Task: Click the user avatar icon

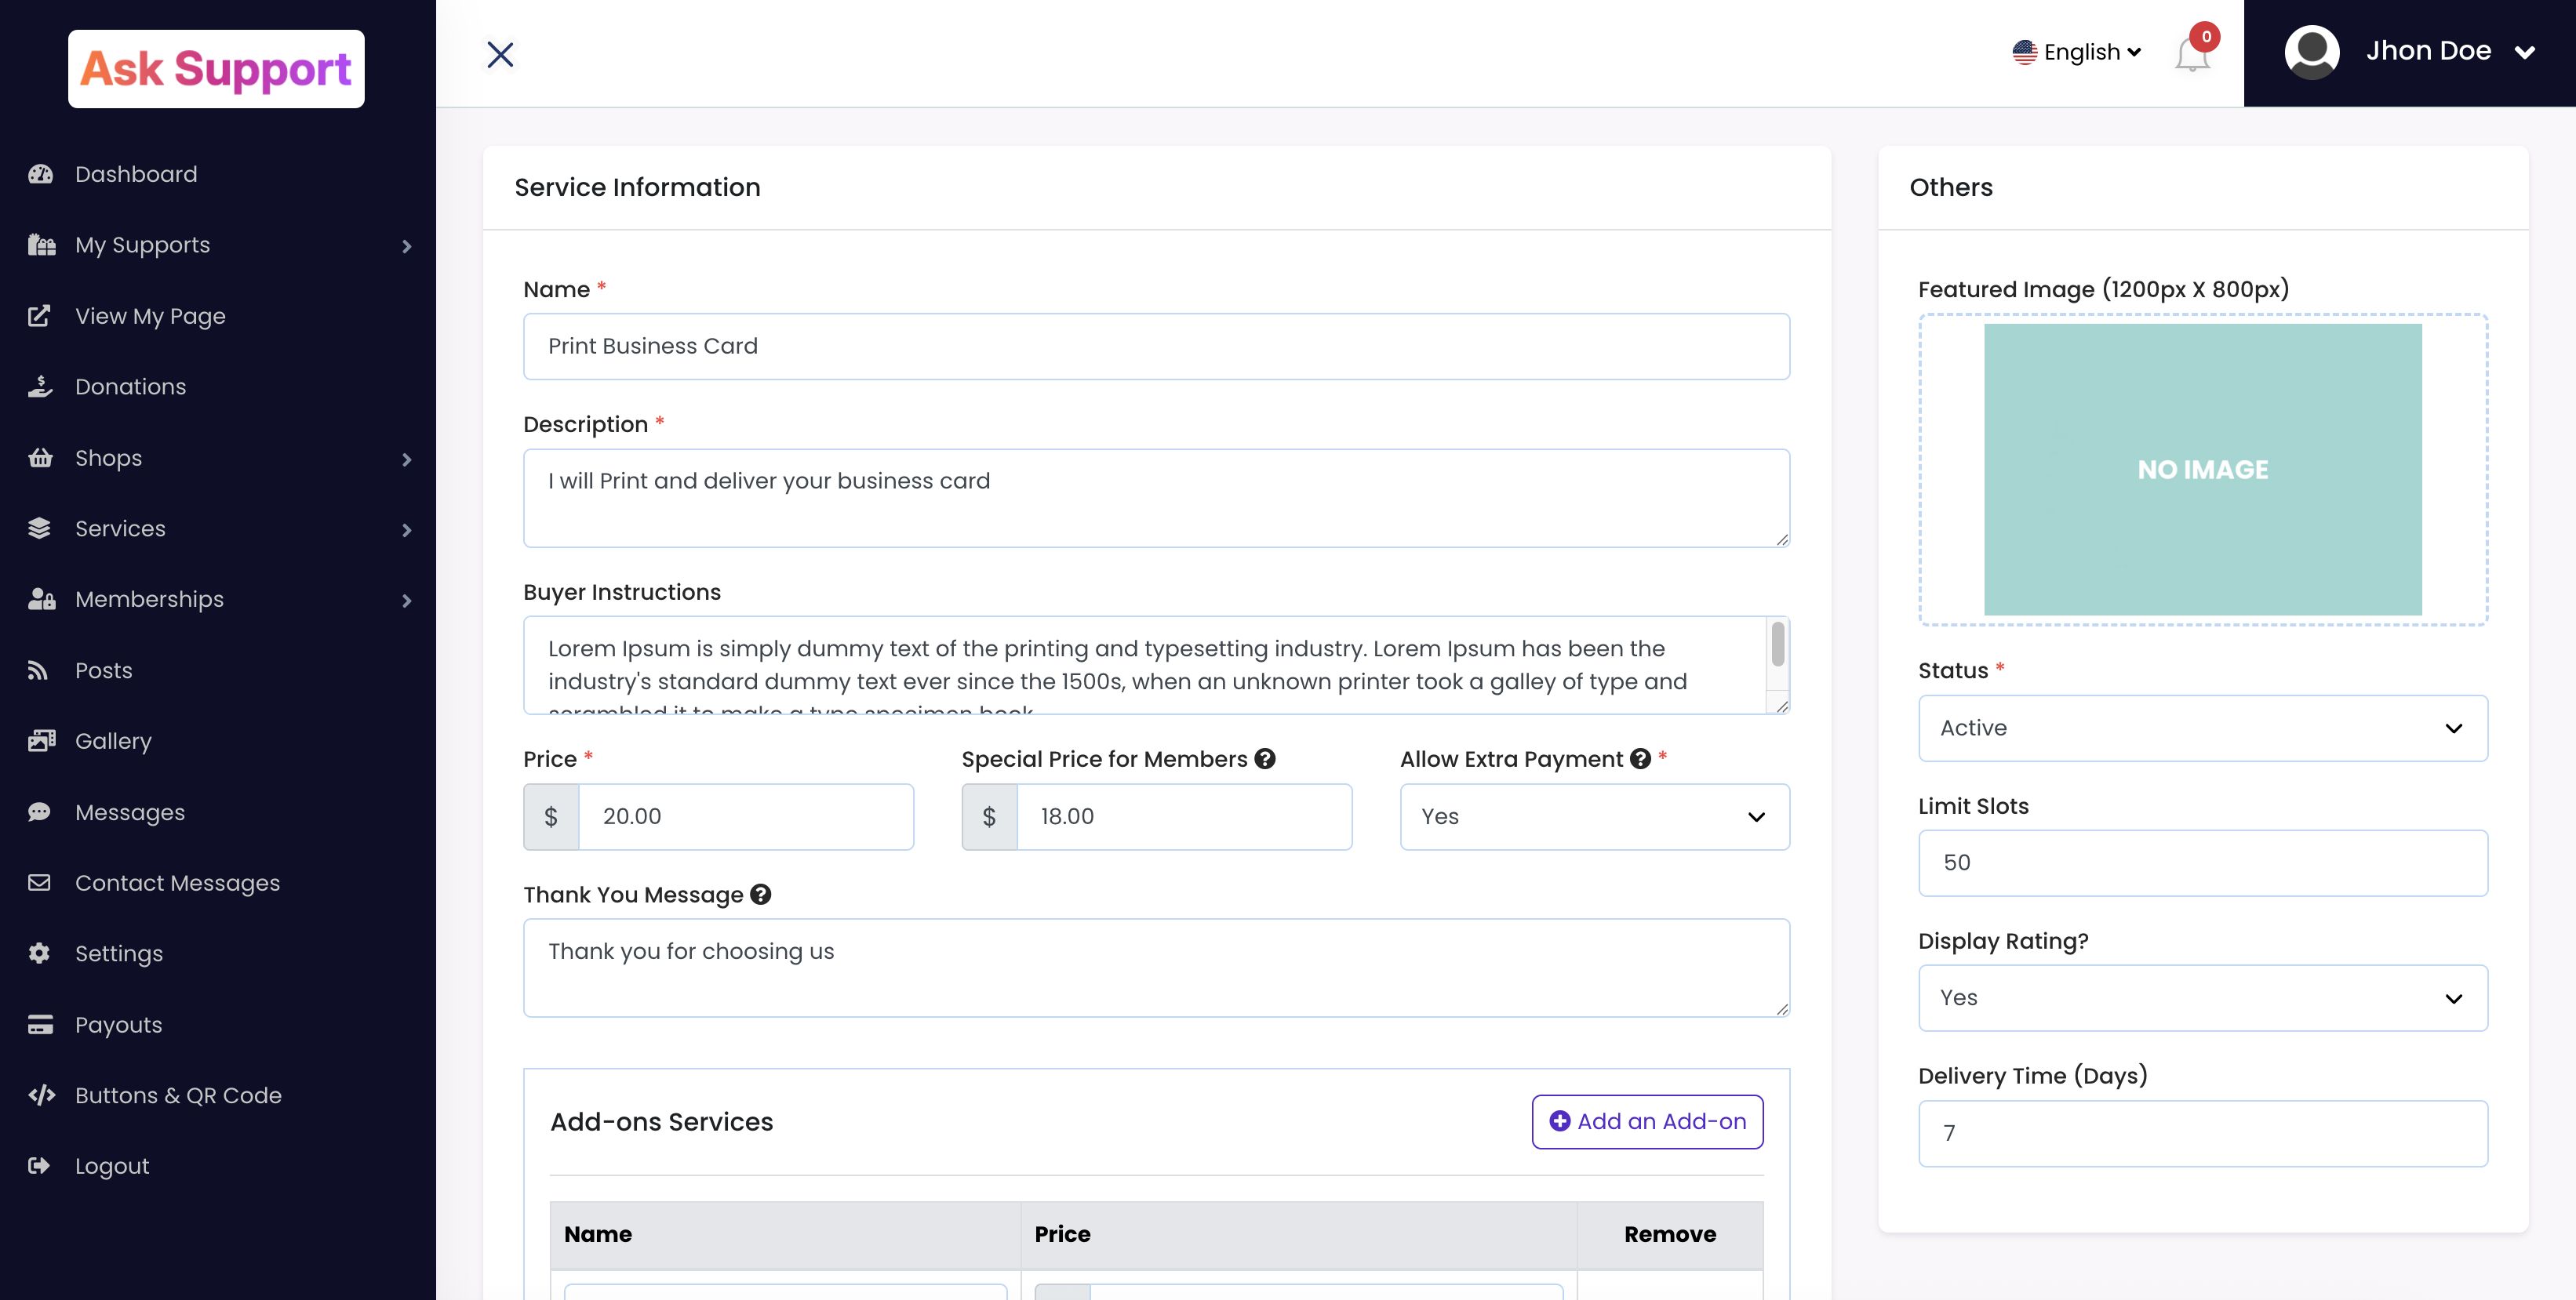Action: tap(2311, 52)
